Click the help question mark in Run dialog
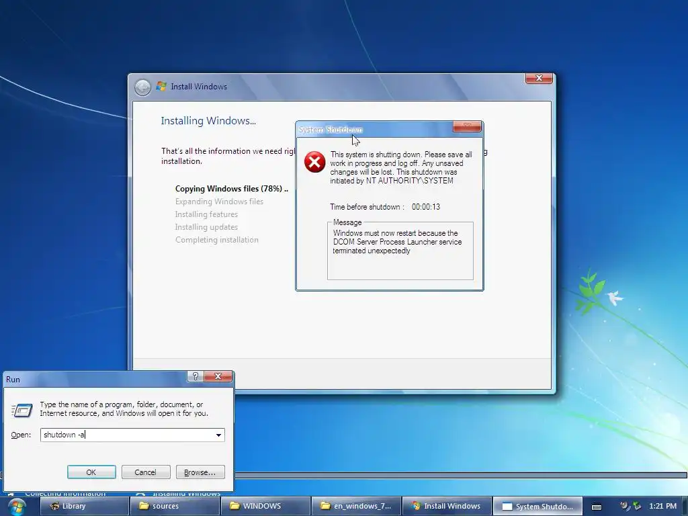This screenshot has height=516, width=688. 196,376
